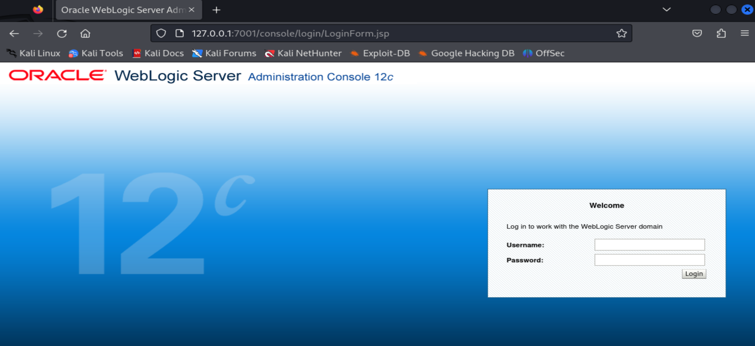
Task: Open the Firefox hamburger menu
Action: (x=745, y=33)
